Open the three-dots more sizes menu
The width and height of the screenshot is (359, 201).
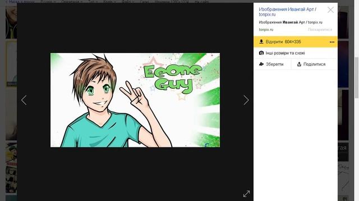click(332, 42)
